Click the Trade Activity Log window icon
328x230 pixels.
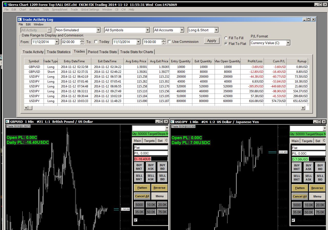(20, 19)
